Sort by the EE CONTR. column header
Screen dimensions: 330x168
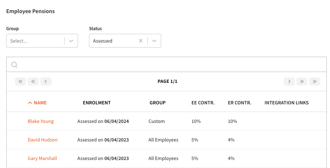point(203,103)
